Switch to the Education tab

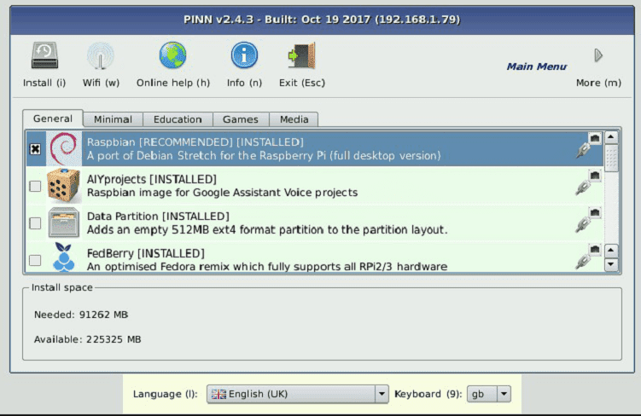tap(178, 119)
